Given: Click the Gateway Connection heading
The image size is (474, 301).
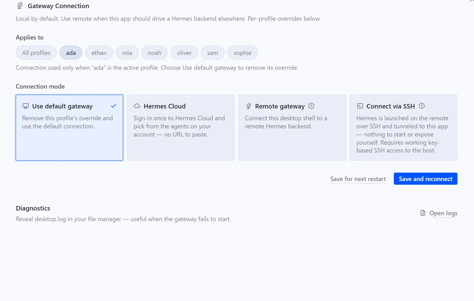Looking at the screenshot, I should (x=58, y=6).
